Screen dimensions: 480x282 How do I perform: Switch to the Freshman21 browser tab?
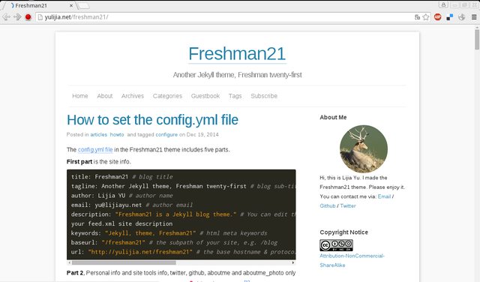coord(40,5)
